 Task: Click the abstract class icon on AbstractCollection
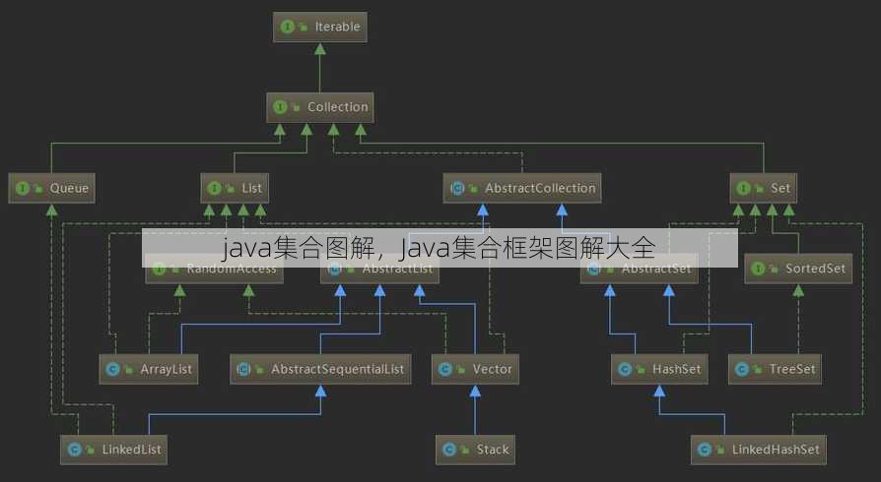coord(457,188)
